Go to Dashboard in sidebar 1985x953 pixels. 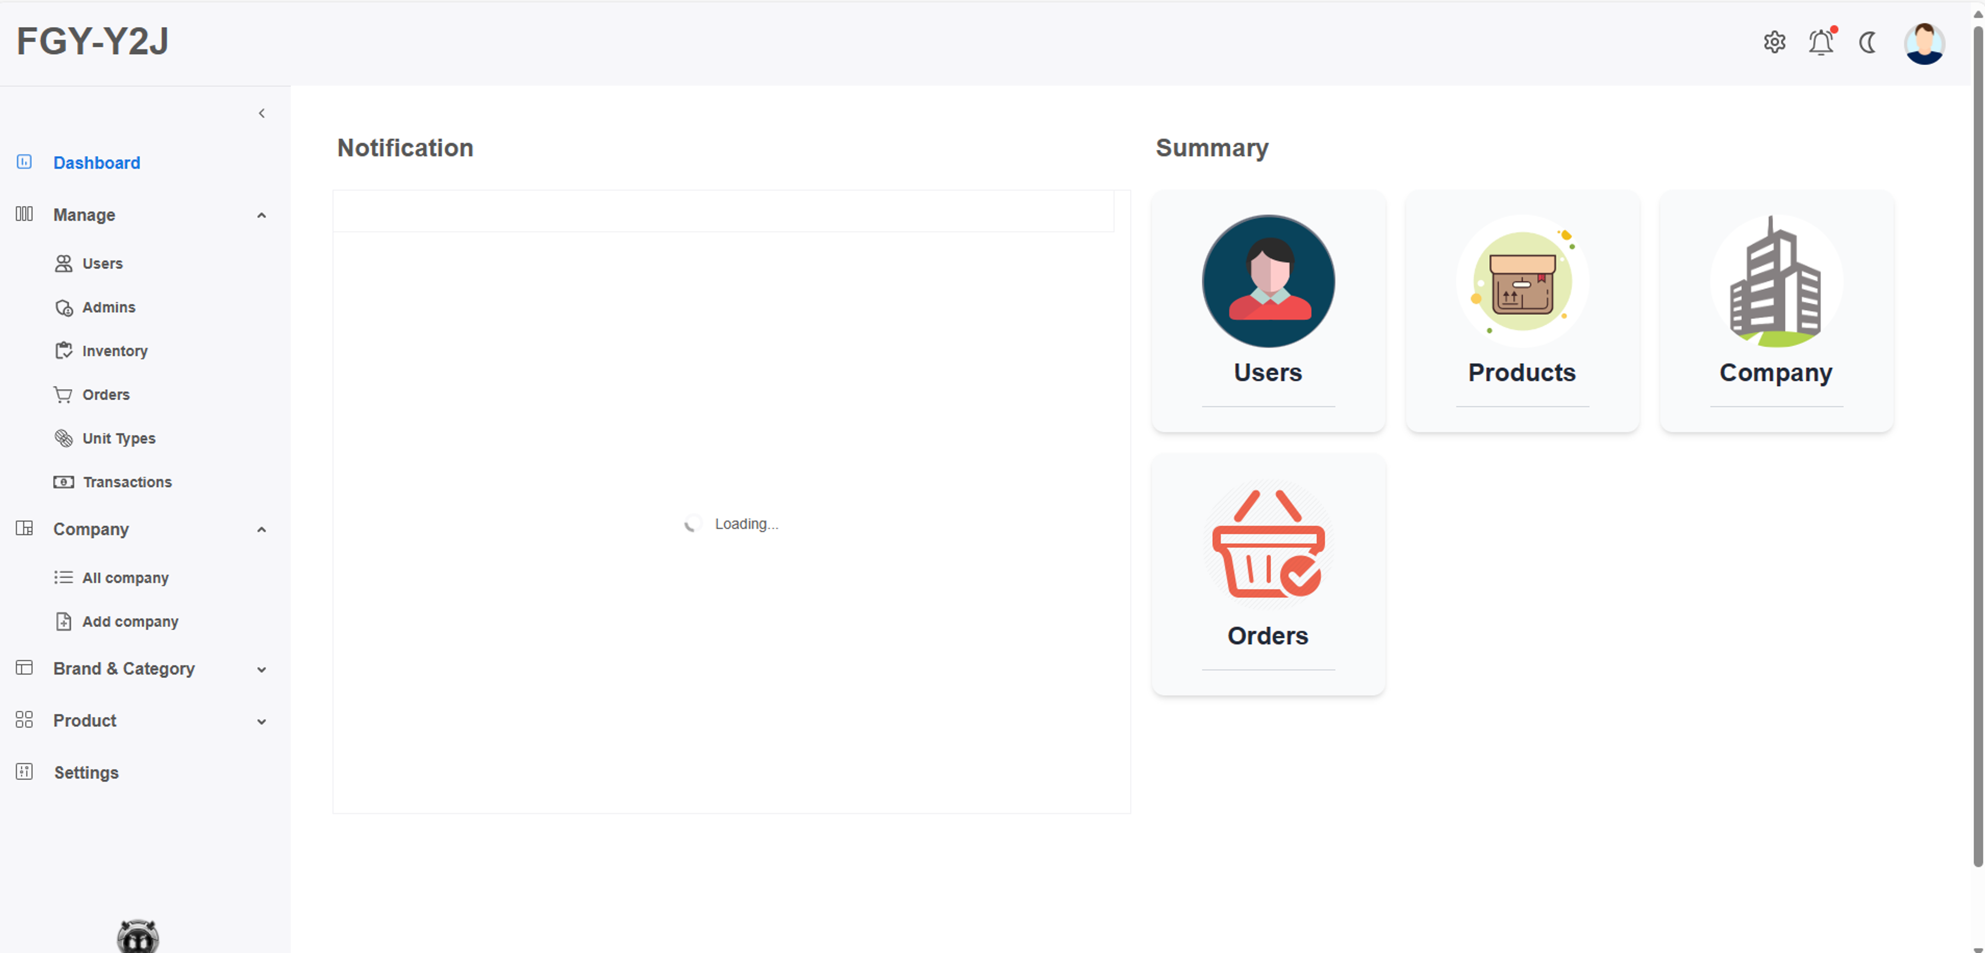(x=96, y=162)
